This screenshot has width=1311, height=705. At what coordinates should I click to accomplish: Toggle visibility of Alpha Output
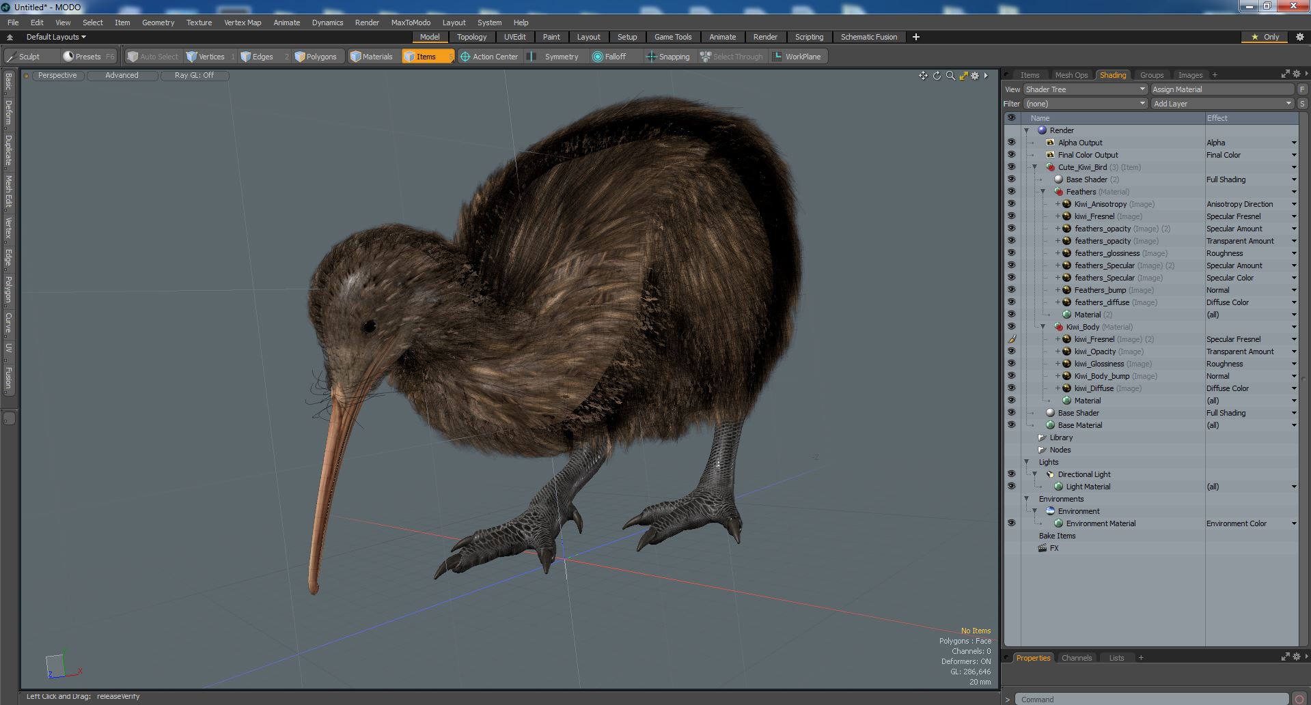(1011, 143)
